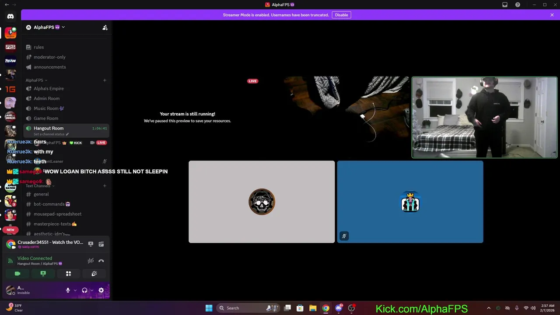Select the blue muted participant tile
This screenshot has height=315, width=560.
[x=410, y=202]
